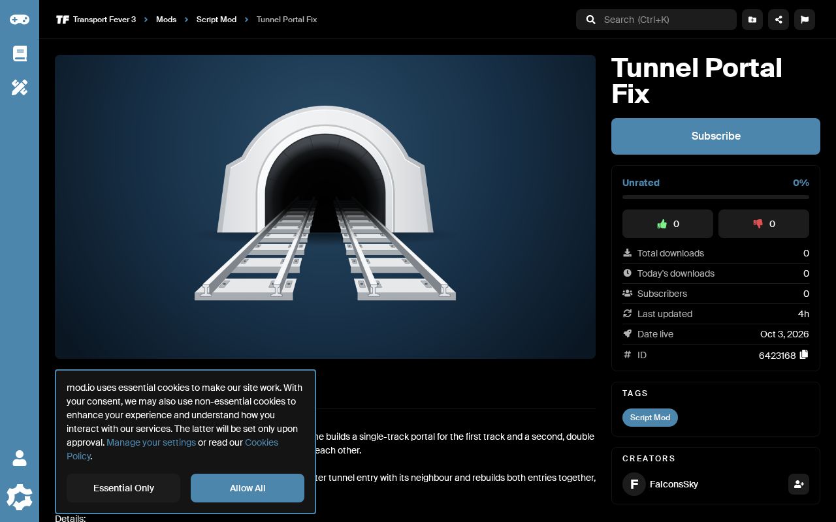Copy the mod ID 6423168

pos(804,354)
